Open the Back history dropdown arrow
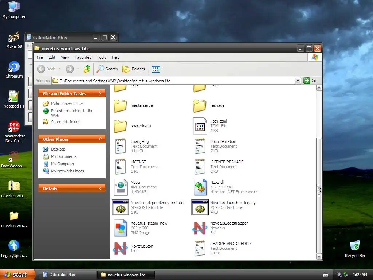 coord(59,69)
